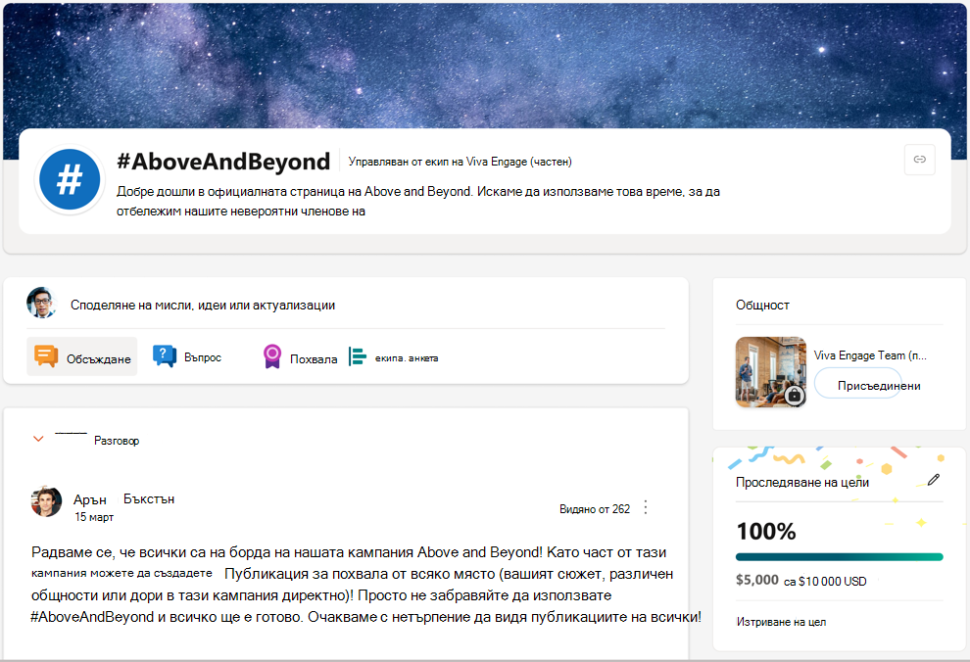Click the user avatar in composer
This screenshot has height=662, width=970.
(x=41, y=303)
